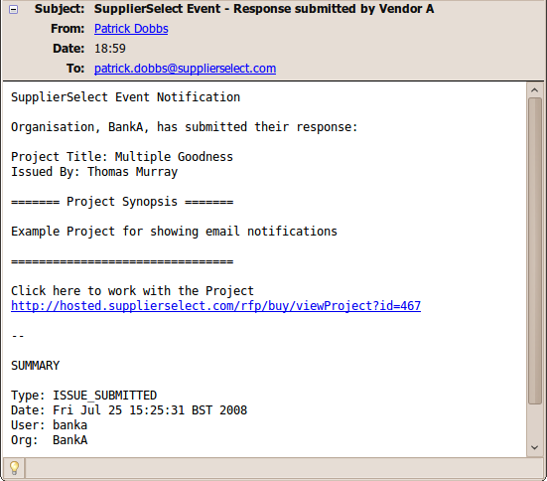Collapse the message header with minus icon
Image resolution: width=547 pixels, height=481 pixels.
click(13, 10)
